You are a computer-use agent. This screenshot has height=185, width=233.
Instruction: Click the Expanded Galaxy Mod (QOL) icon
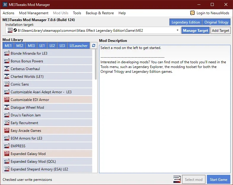[7, 161]
